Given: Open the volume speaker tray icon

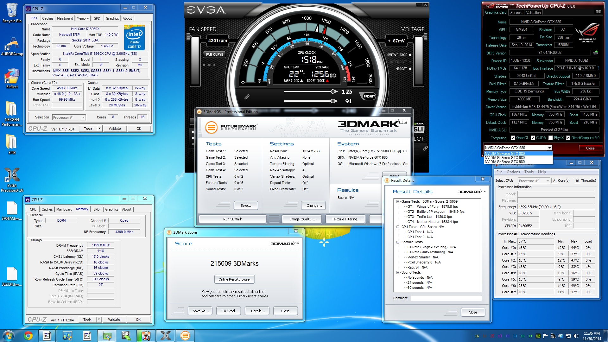Looking at the screenshot, I should (576, 336).
